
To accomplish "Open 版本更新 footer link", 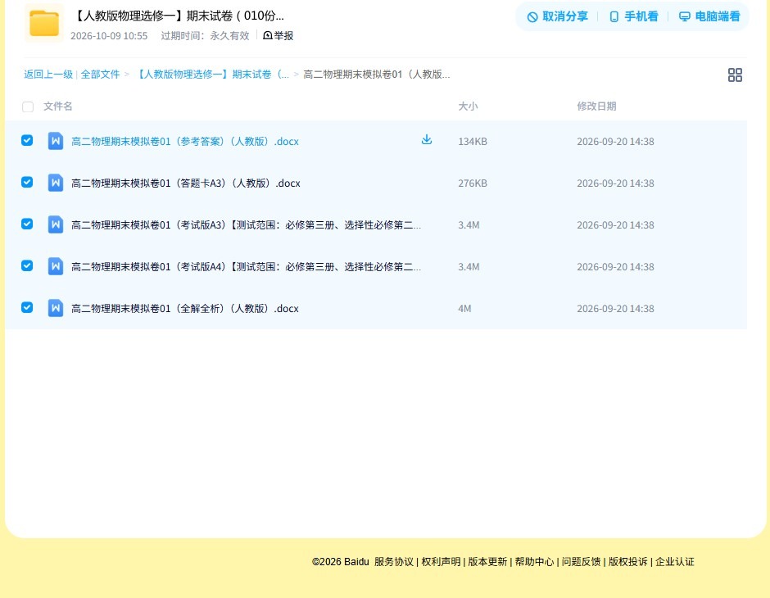I will 487,562.
